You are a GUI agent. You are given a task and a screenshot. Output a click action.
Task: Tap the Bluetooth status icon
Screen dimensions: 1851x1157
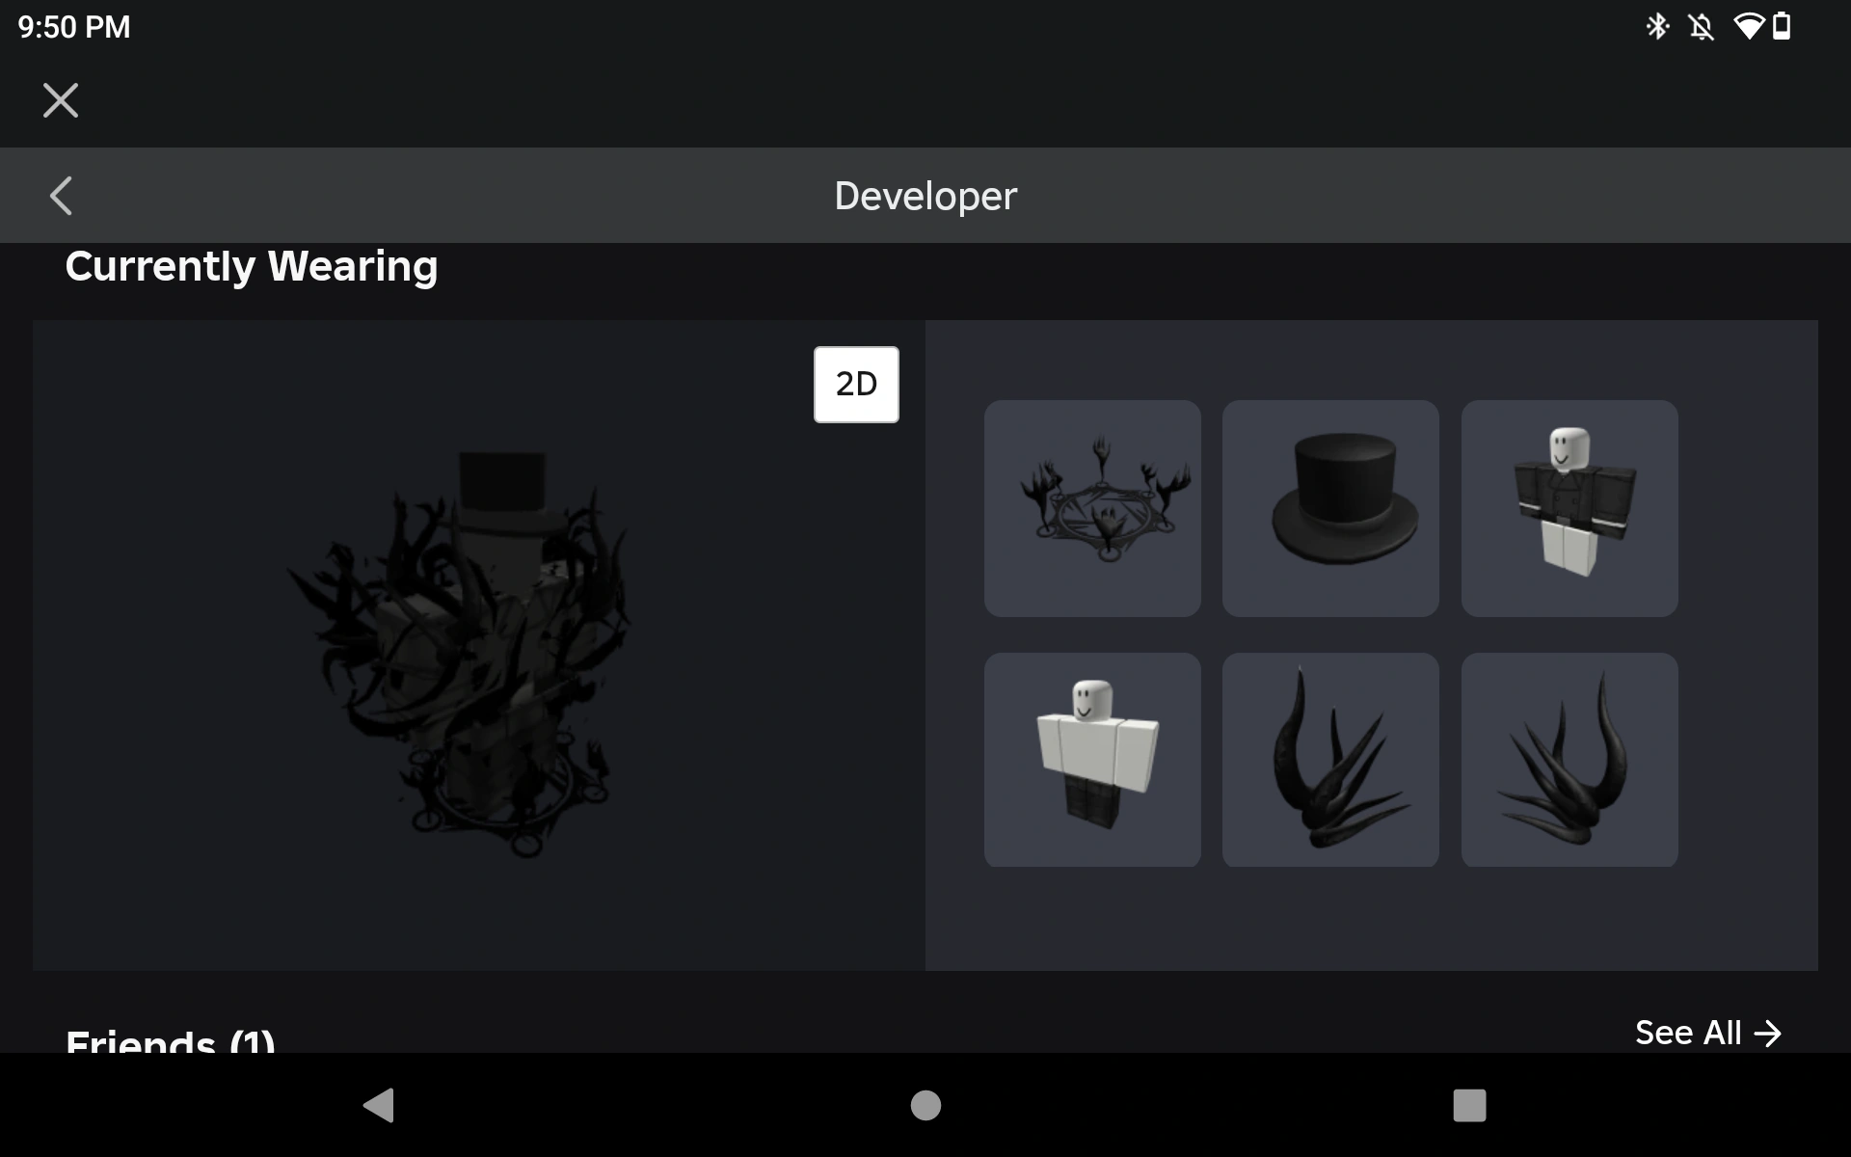click(1657, 26)
